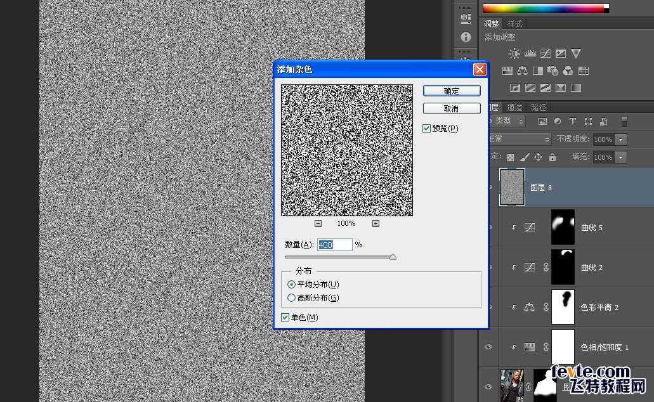Toggle the Monochromatic checkbox
This screenshot has height=402, width=654.
coord(285,317)
